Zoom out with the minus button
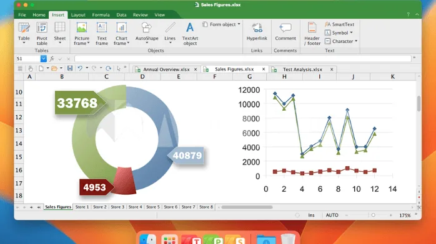This screenshot has height=244, width=436. tap(347, 215)
